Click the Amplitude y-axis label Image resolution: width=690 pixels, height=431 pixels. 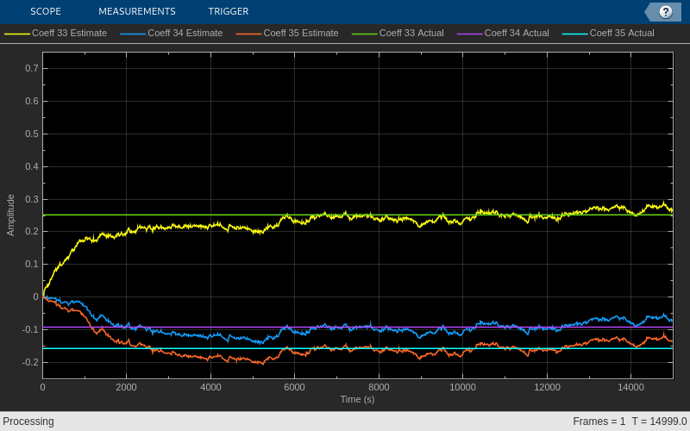(10, 215)
